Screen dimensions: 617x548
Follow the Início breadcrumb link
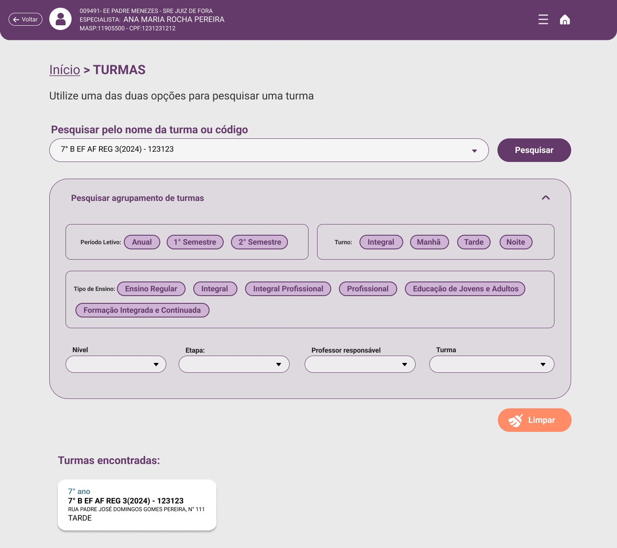[x=65, y=70]
